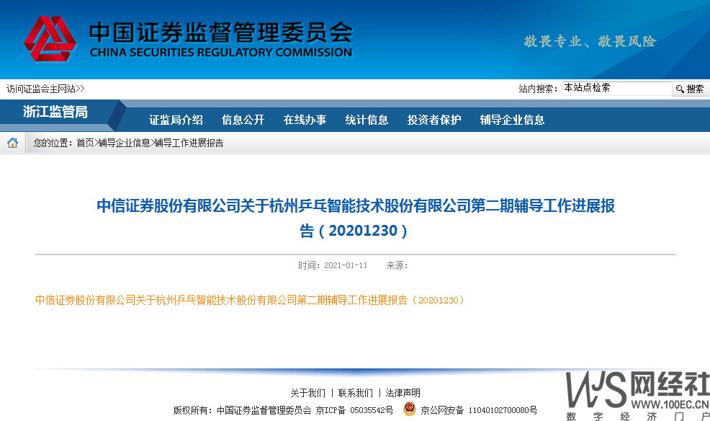Screen dimensions: 710x421
Task: Click the police badge icon in footer
Action: 409,409
